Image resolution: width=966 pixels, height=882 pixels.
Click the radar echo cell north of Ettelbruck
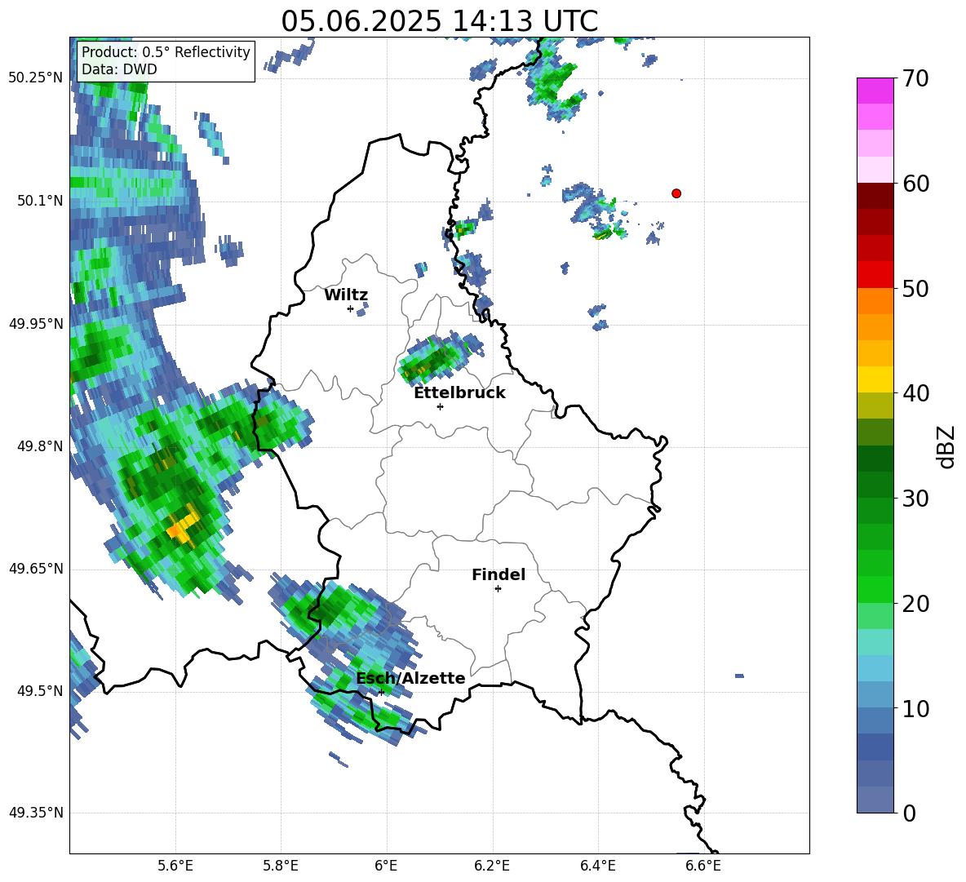pos(439,357)
